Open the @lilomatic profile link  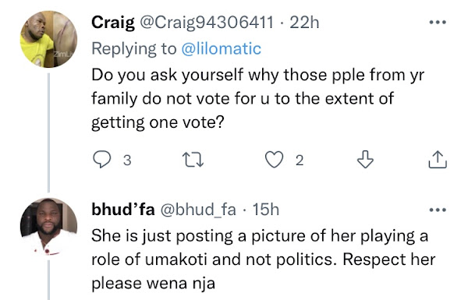click(x=222, y=48)
